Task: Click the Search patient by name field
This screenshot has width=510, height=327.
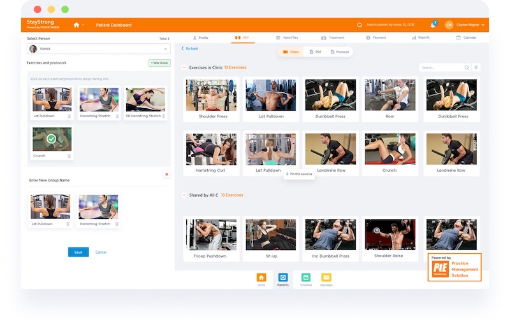Action: coord(390,25)
